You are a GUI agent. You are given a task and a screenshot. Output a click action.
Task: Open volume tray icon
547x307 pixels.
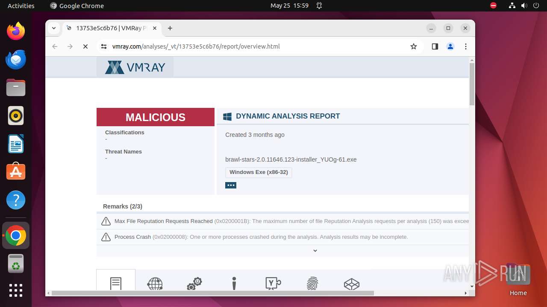pos(524,6)
